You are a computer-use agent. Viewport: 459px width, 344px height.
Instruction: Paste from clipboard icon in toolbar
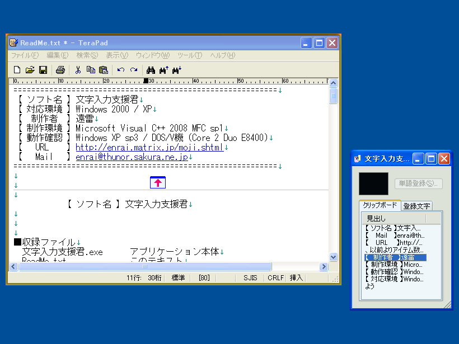(x=104, y=70)
